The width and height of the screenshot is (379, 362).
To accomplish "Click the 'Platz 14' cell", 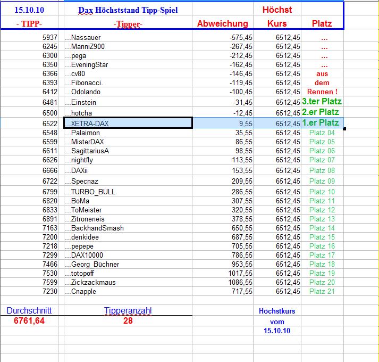I will (x=322, y=228).
